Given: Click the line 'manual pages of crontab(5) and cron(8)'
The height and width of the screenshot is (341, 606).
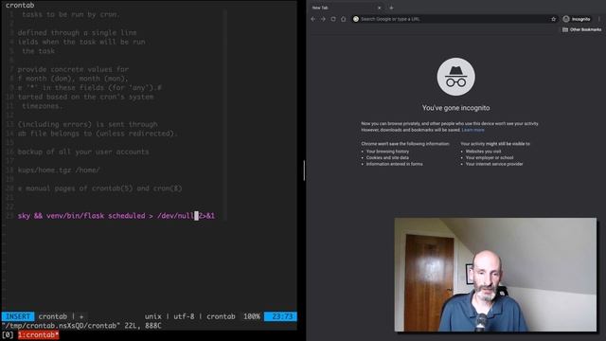Looking at the screenshot, I should tap(99, 188).
